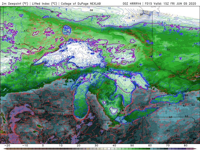Click the 'F015 Valid: 15Z FRI JUN 05 2020' text
Image resolution: width=200 pixels, height=150 pixels.
click(x=170, y=3)
